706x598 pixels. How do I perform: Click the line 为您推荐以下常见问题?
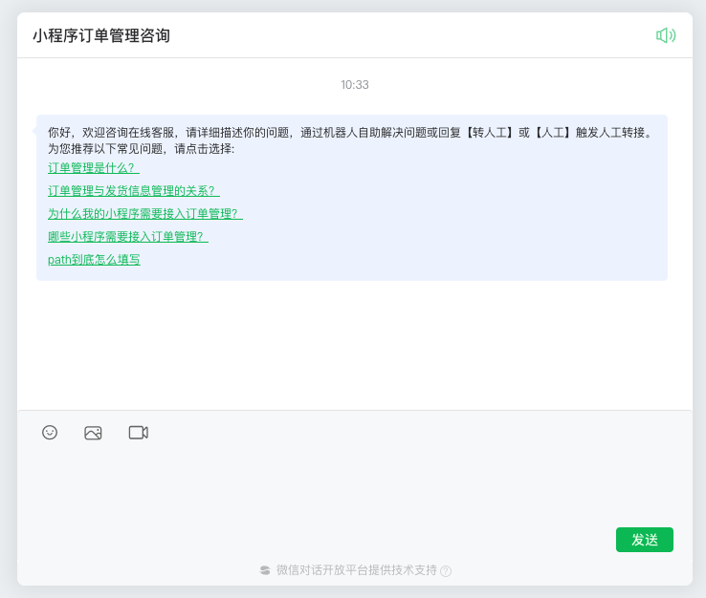141,148
